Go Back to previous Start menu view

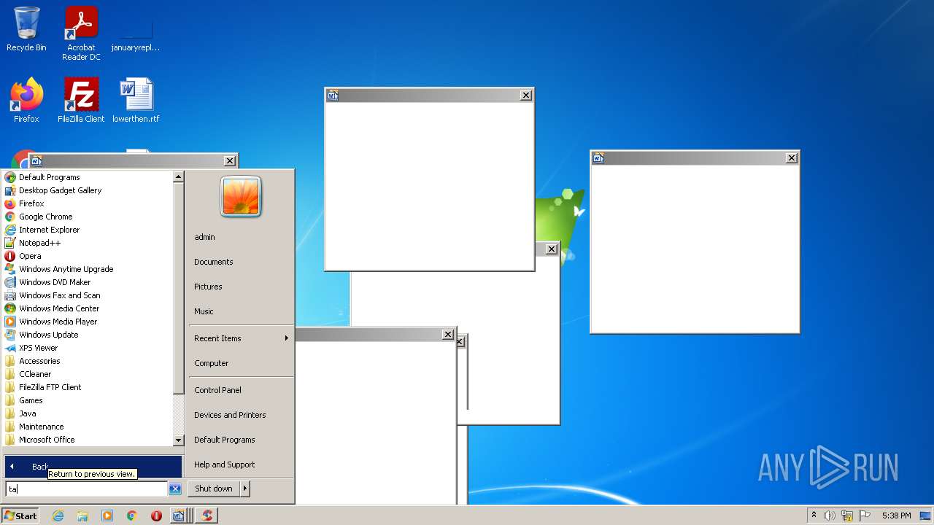pyautogui.click(x=93, y=466)
